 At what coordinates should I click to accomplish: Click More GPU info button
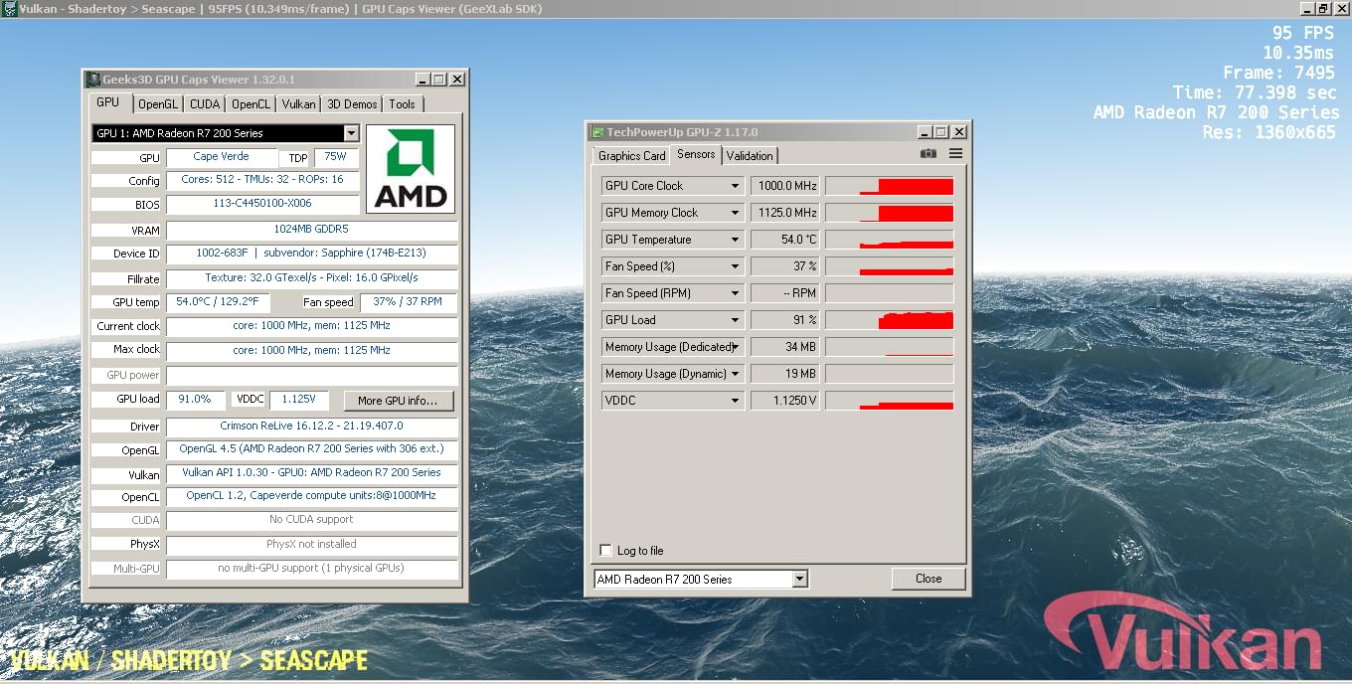(399, 401)
